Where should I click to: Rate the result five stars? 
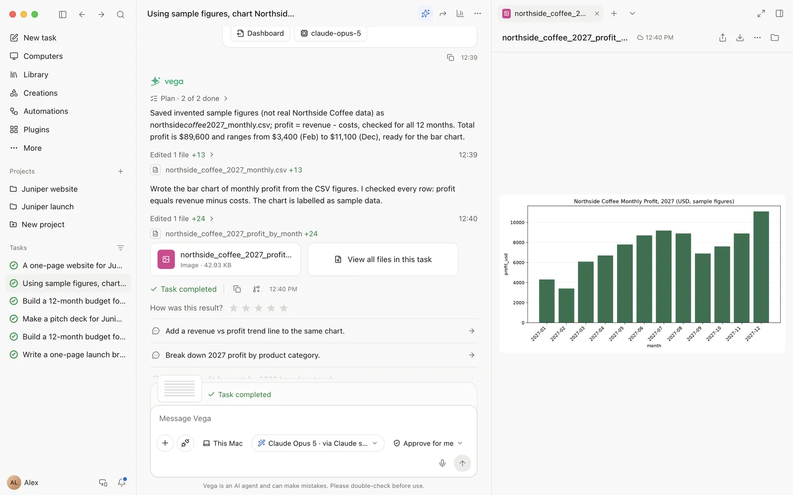pos(283,308)
